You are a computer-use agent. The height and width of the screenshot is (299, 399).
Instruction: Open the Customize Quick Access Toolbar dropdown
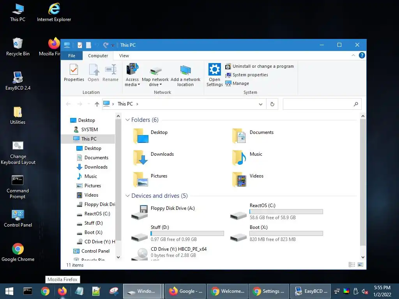(x=113, y=46)
